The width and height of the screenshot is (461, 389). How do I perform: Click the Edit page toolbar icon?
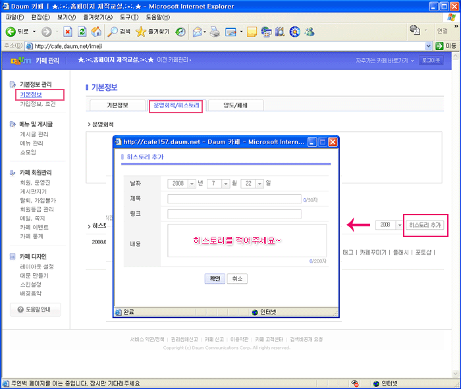(230, 32)
